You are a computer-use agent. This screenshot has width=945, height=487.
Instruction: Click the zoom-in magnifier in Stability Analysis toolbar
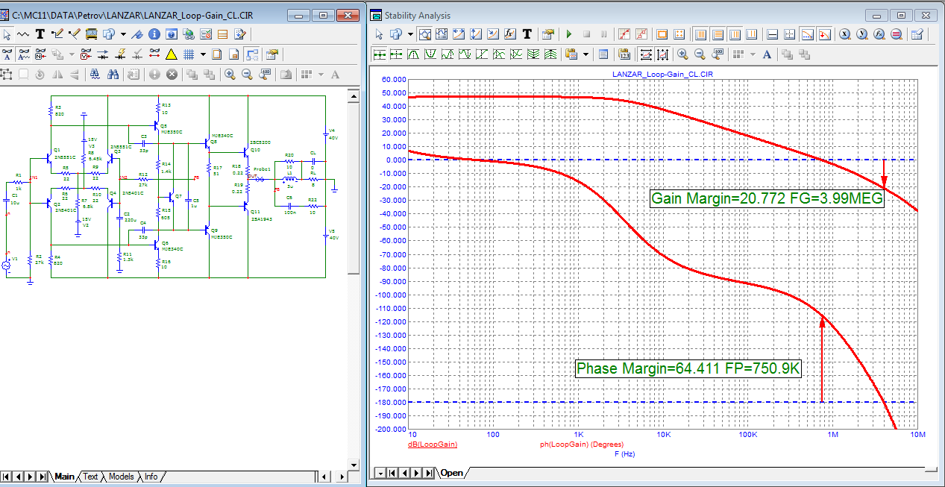point(682,54)
